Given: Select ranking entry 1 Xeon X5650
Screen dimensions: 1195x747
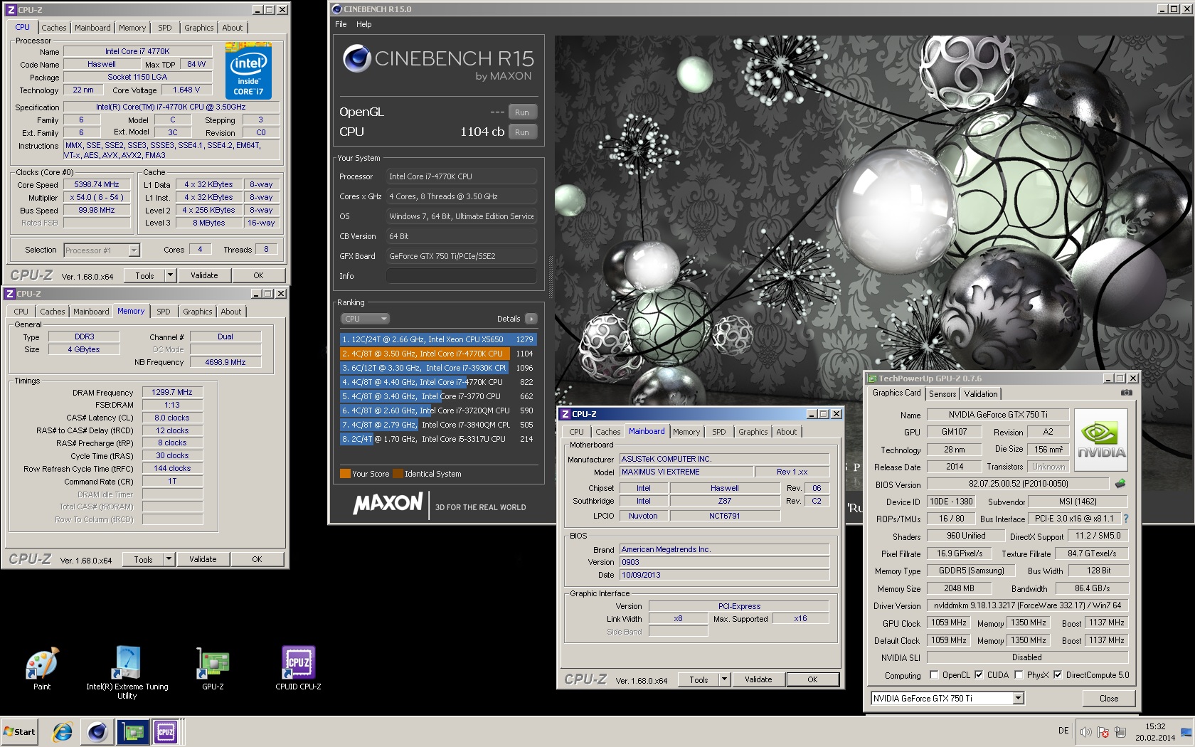Looking at the screenshot, I should pos(437,339).
